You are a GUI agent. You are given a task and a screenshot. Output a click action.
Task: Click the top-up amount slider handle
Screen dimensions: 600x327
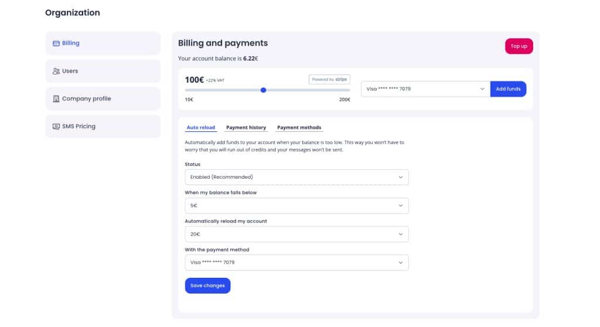coord(263,90)
